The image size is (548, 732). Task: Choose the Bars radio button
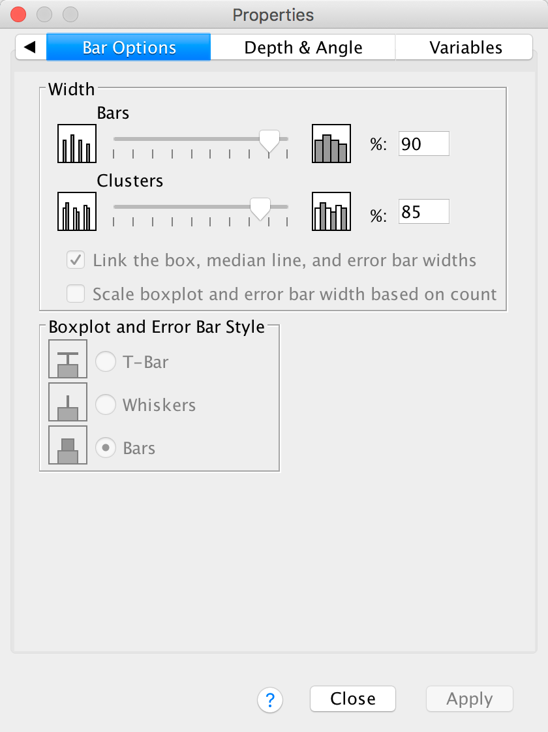click(106, 448)
